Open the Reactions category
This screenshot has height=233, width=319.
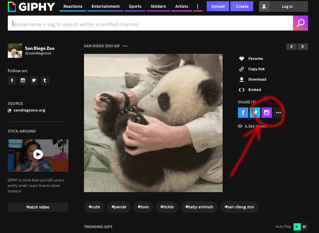[72, 6]
